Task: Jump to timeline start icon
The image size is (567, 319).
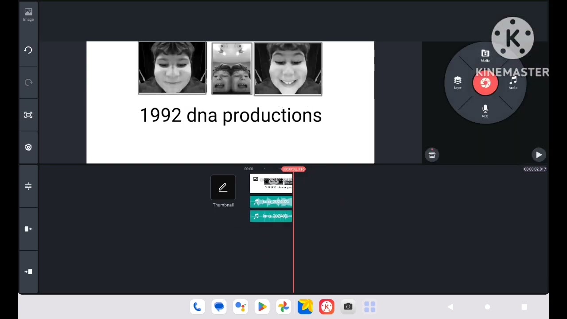Action: [28, 229]
